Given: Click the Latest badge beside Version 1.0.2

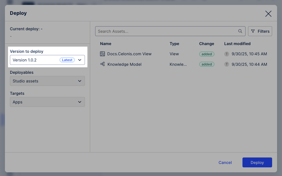Looking at the screenshot, I should pyautogui.click(x=67, y=60).
